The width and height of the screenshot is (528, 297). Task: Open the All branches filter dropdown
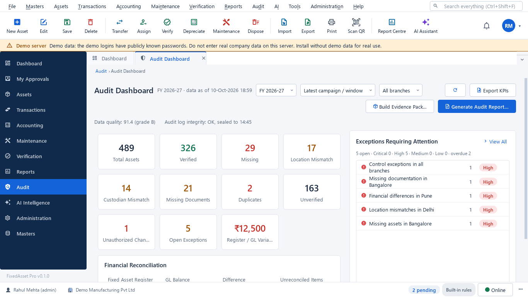400,90
